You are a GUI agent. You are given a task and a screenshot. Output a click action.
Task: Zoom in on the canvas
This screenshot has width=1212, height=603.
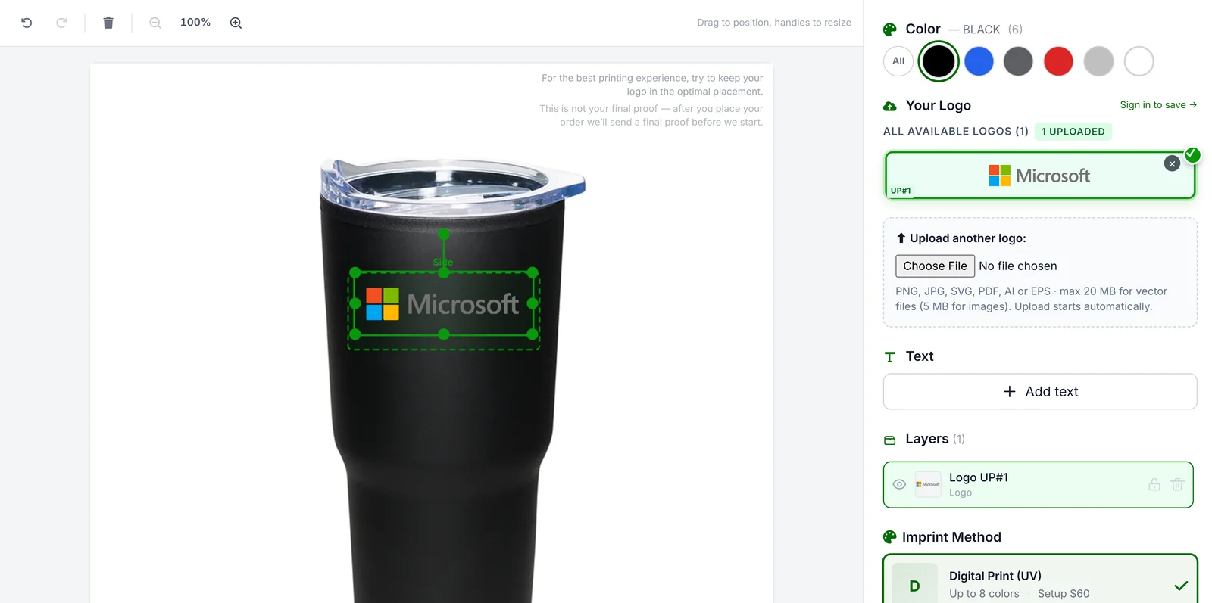[236, 23]
